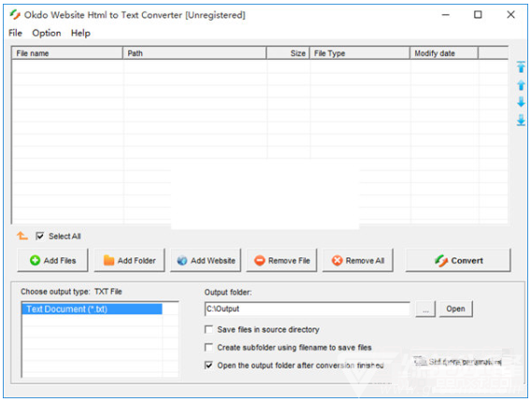Close the Okdo converter window
Screen dimensions: 531x402
coord(510,15)
